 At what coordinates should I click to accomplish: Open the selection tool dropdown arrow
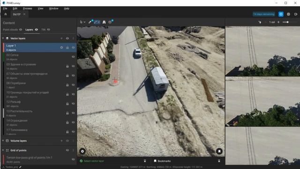point(84,22)
